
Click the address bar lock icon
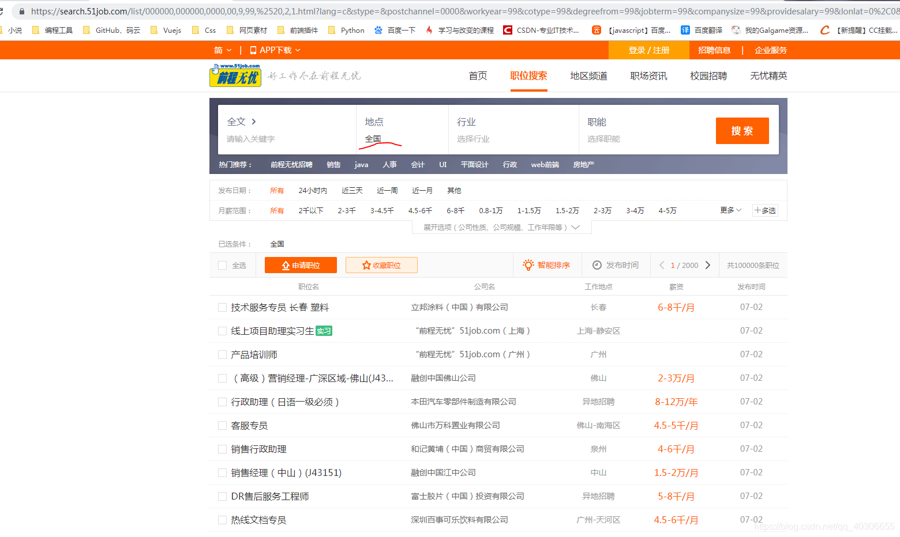(x=22, y=11)
